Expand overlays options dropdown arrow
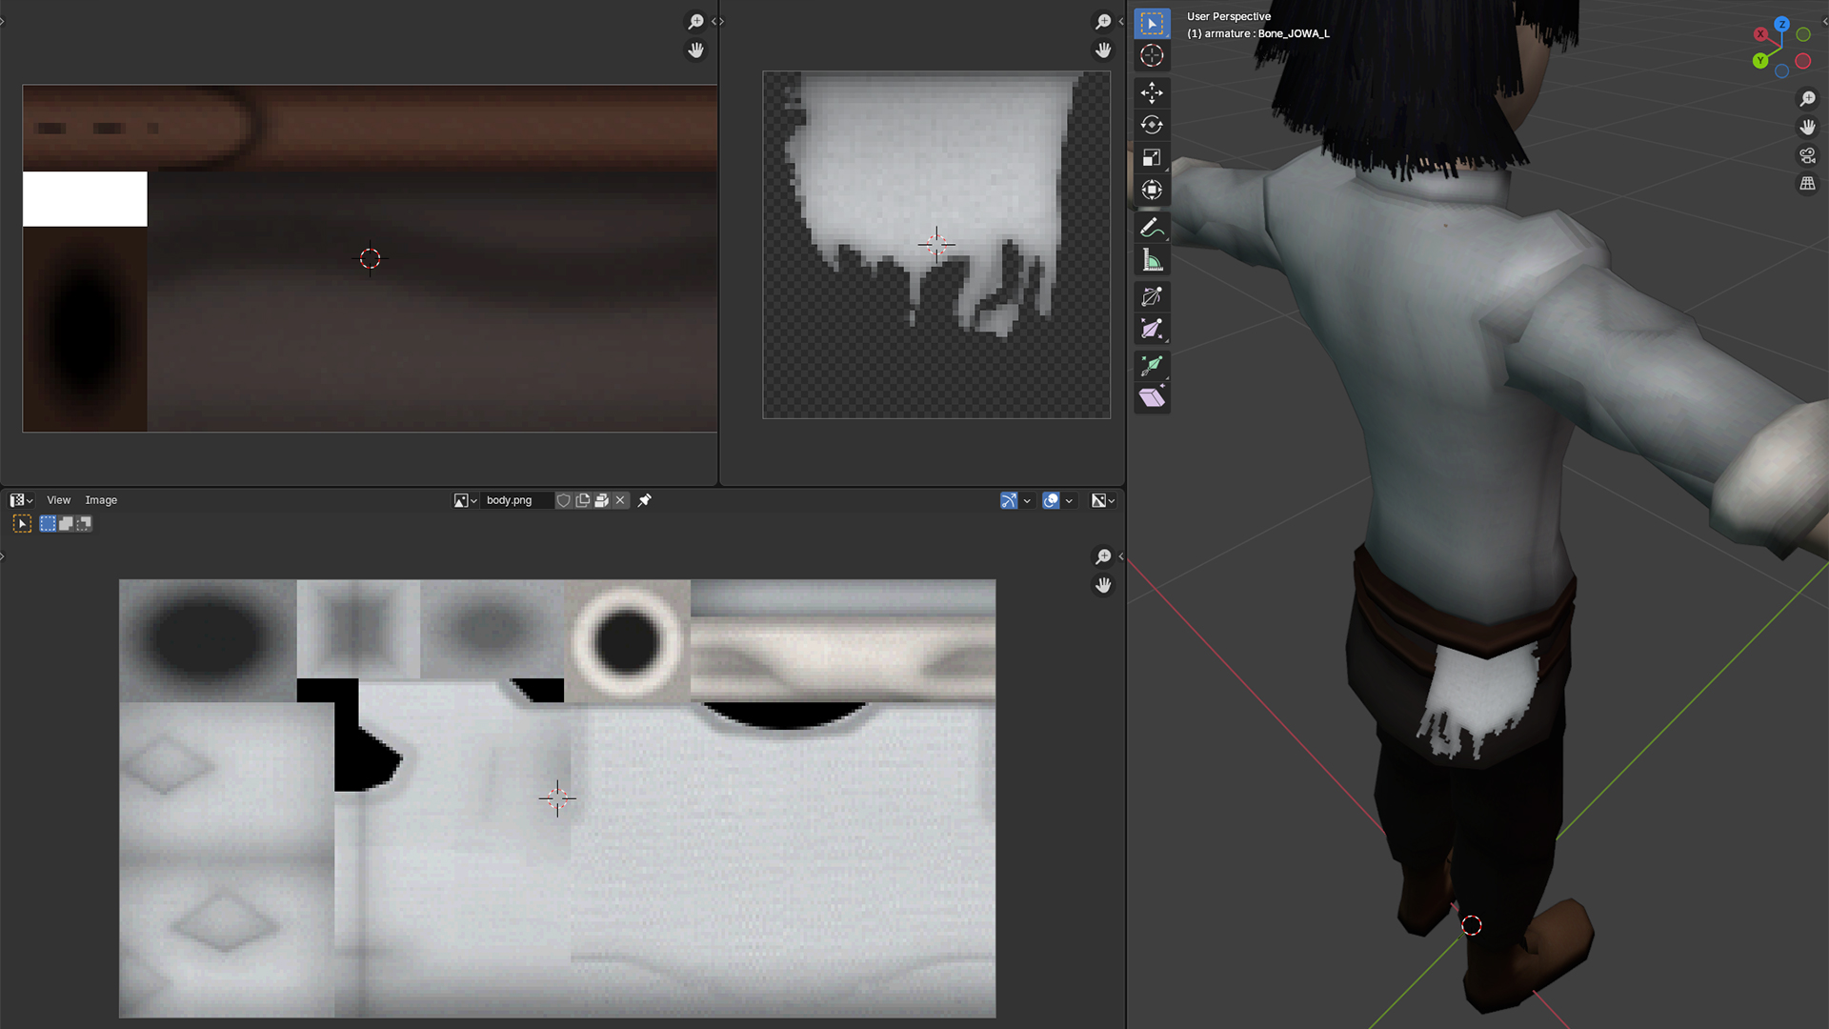This screenshot has height=1029, width=1829. [1069, 500]
